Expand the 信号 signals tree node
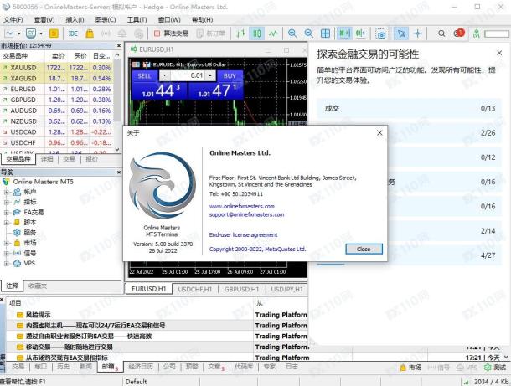This screenshot has width=511, height=386. click(6, 253)
